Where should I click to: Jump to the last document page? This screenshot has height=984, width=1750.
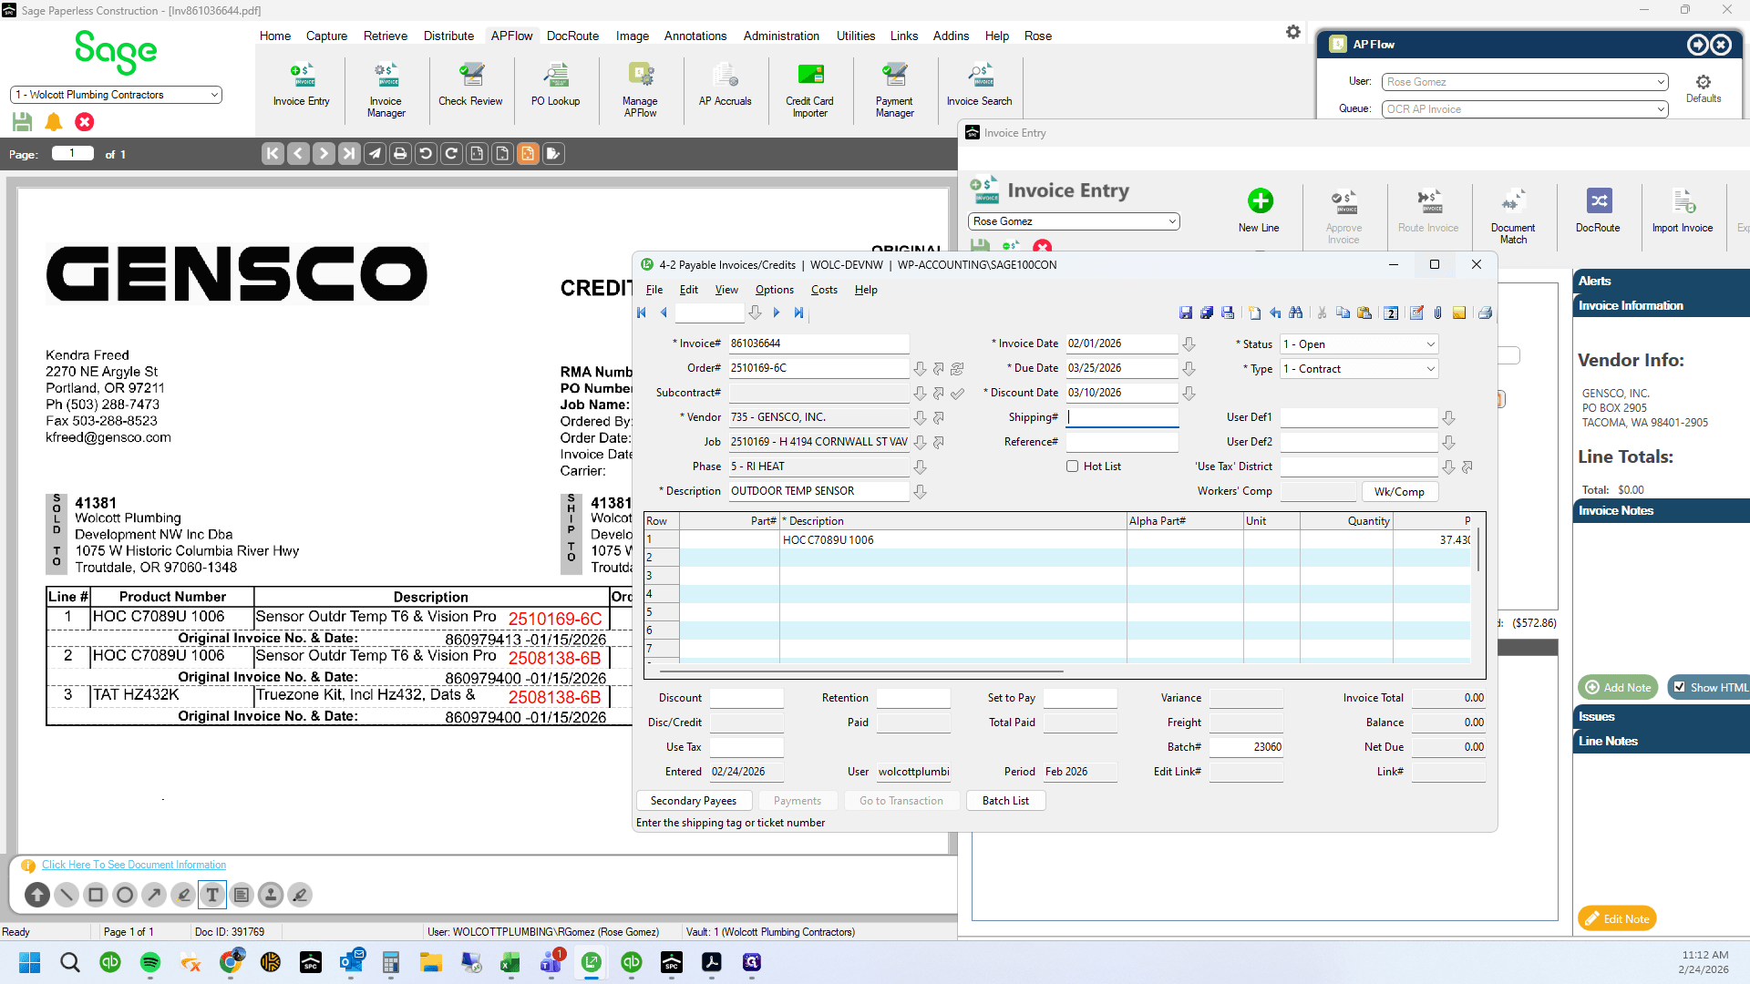pos(349,154)
